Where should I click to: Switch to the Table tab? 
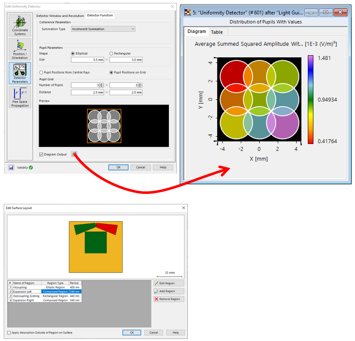point(217,32)
